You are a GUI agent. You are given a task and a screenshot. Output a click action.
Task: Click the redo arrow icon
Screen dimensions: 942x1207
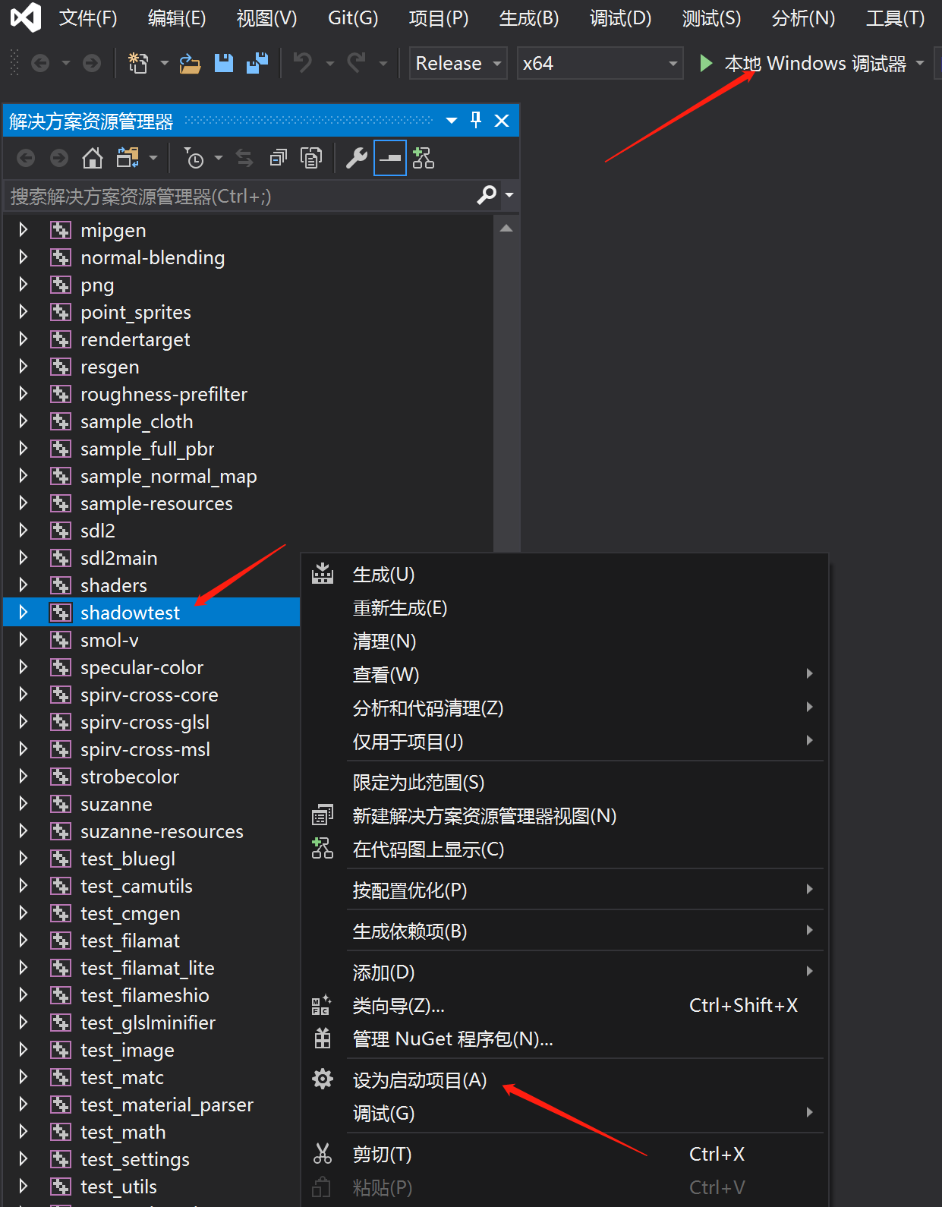356,63
